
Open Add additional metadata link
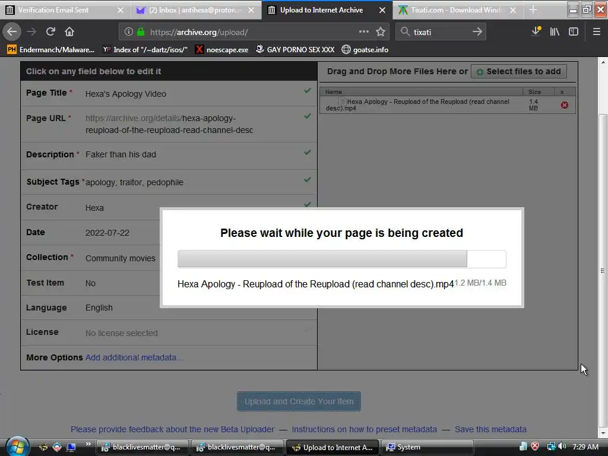tap(134, 357)
